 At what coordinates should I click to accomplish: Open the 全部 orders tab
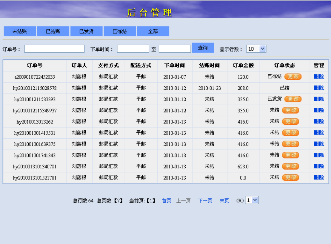(x=153, y=31)
